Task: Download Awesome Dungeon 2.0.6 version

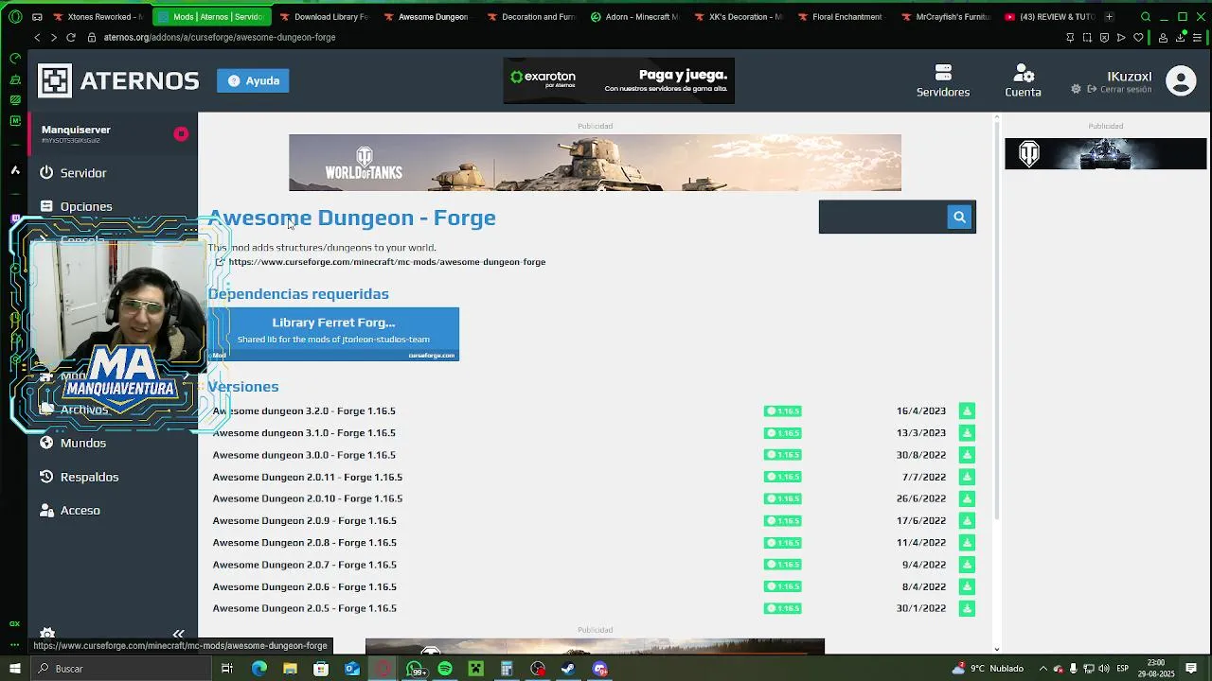Action: (x=967, y=586)
